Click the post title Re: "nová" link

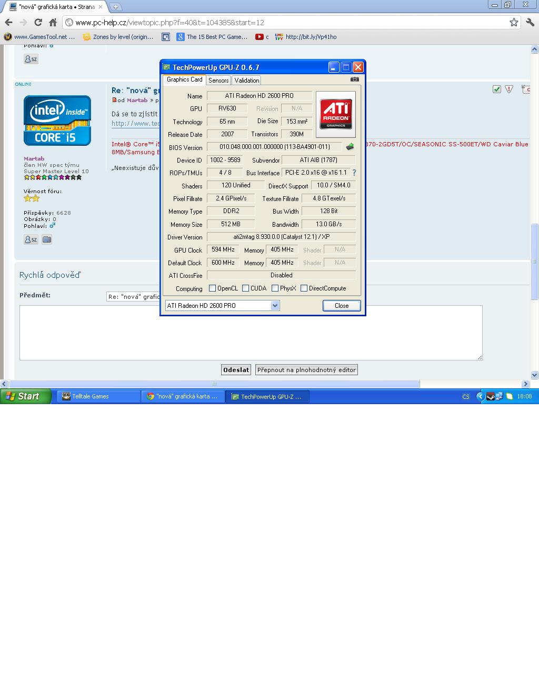135,91
